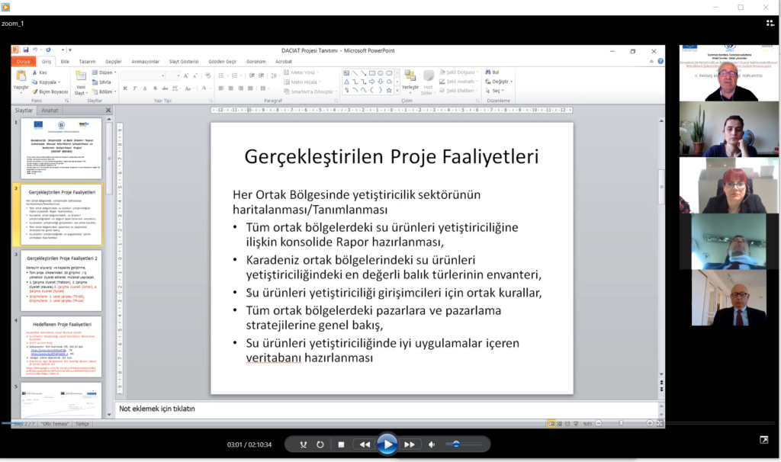The width and height of the screenshot is (781, 462).
Task: Open the Tasarım ribbon tab
Action: click(x=88, y=61)
